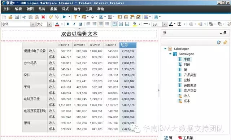Click the border color pen swatch
231x140 pixels.
(171, 24)
